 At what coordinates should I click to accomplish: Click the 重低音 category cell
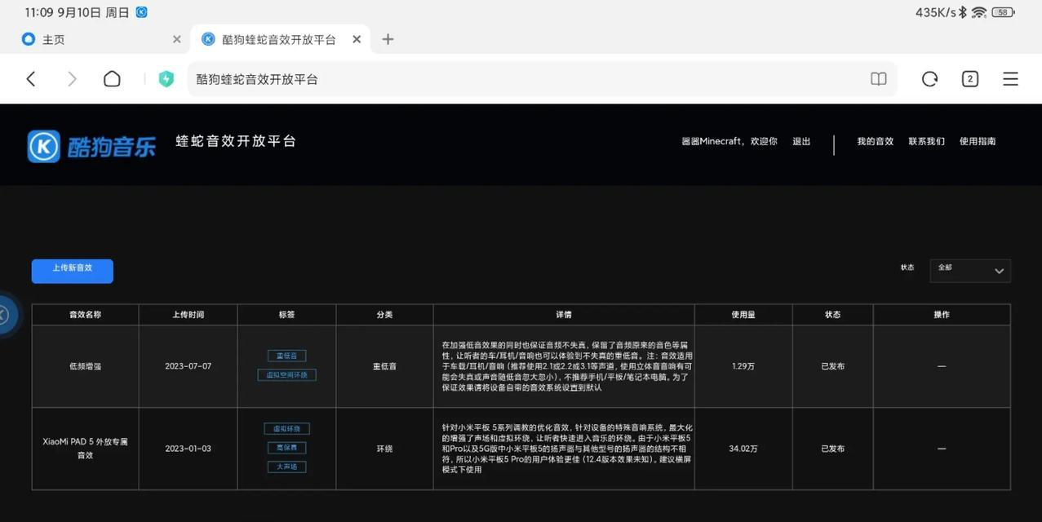click(x=384, y=366)
